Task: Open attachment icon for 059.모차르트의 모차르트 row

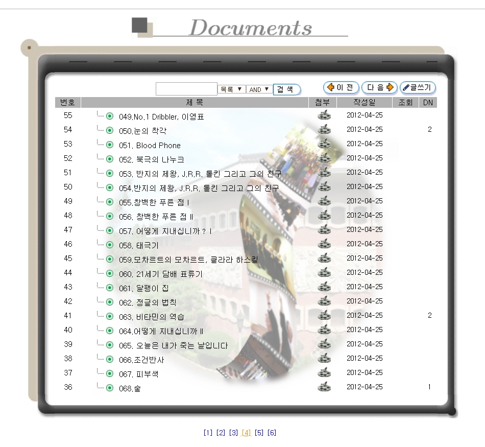Action: (x=324, y=258)
